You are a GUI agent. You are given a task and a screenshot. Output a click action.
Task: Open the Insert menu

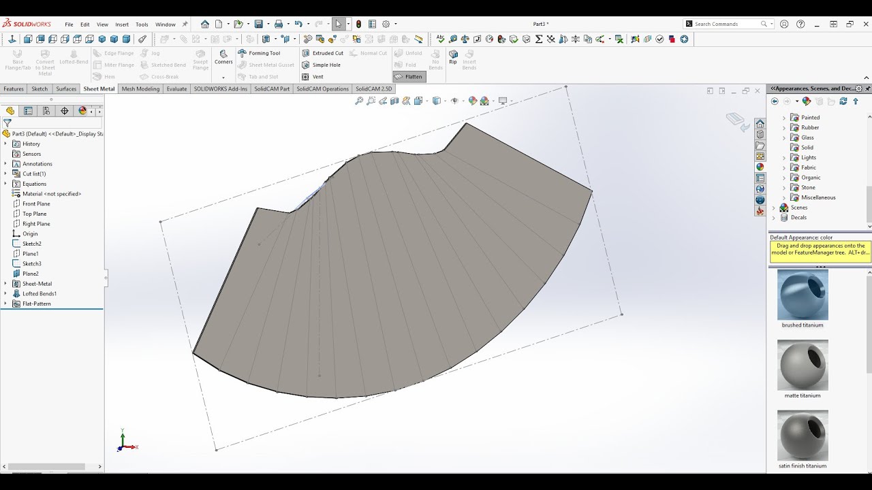122,24
